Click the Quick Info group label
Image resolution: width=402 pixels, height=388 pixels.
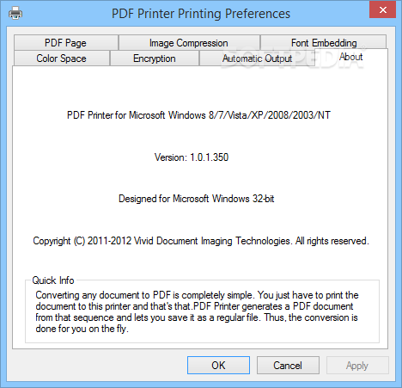(53, 280)
